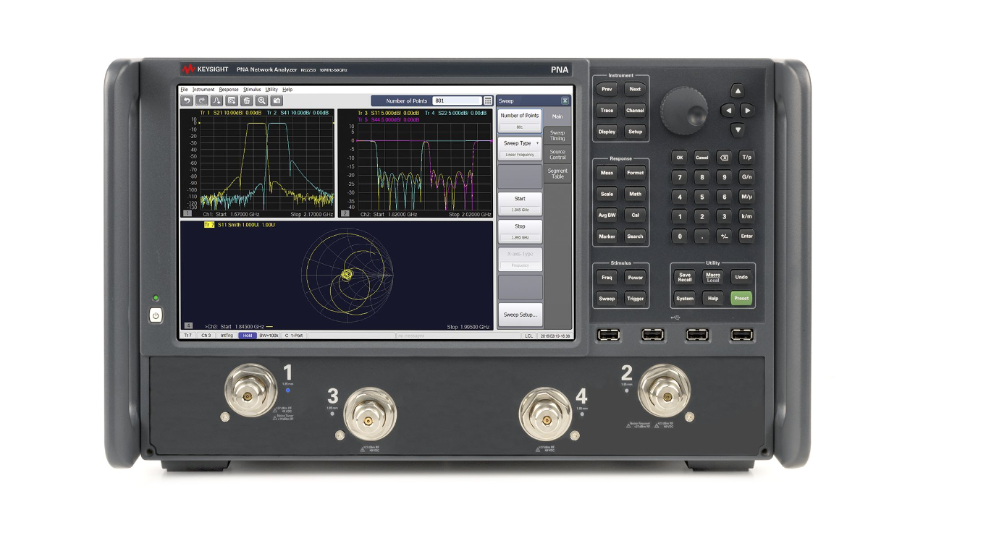Click the camera screenshot icon in the toolbar
Viewport: 986px width, 559px height.
(x=276, y=101)
